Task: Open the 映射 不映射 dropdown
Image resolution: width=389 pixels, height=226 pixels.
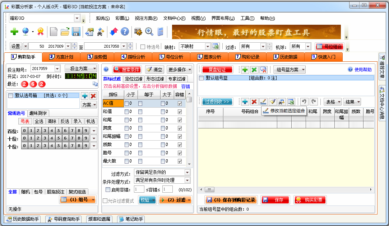Action: pyautogui.click(x=208, y=46)
